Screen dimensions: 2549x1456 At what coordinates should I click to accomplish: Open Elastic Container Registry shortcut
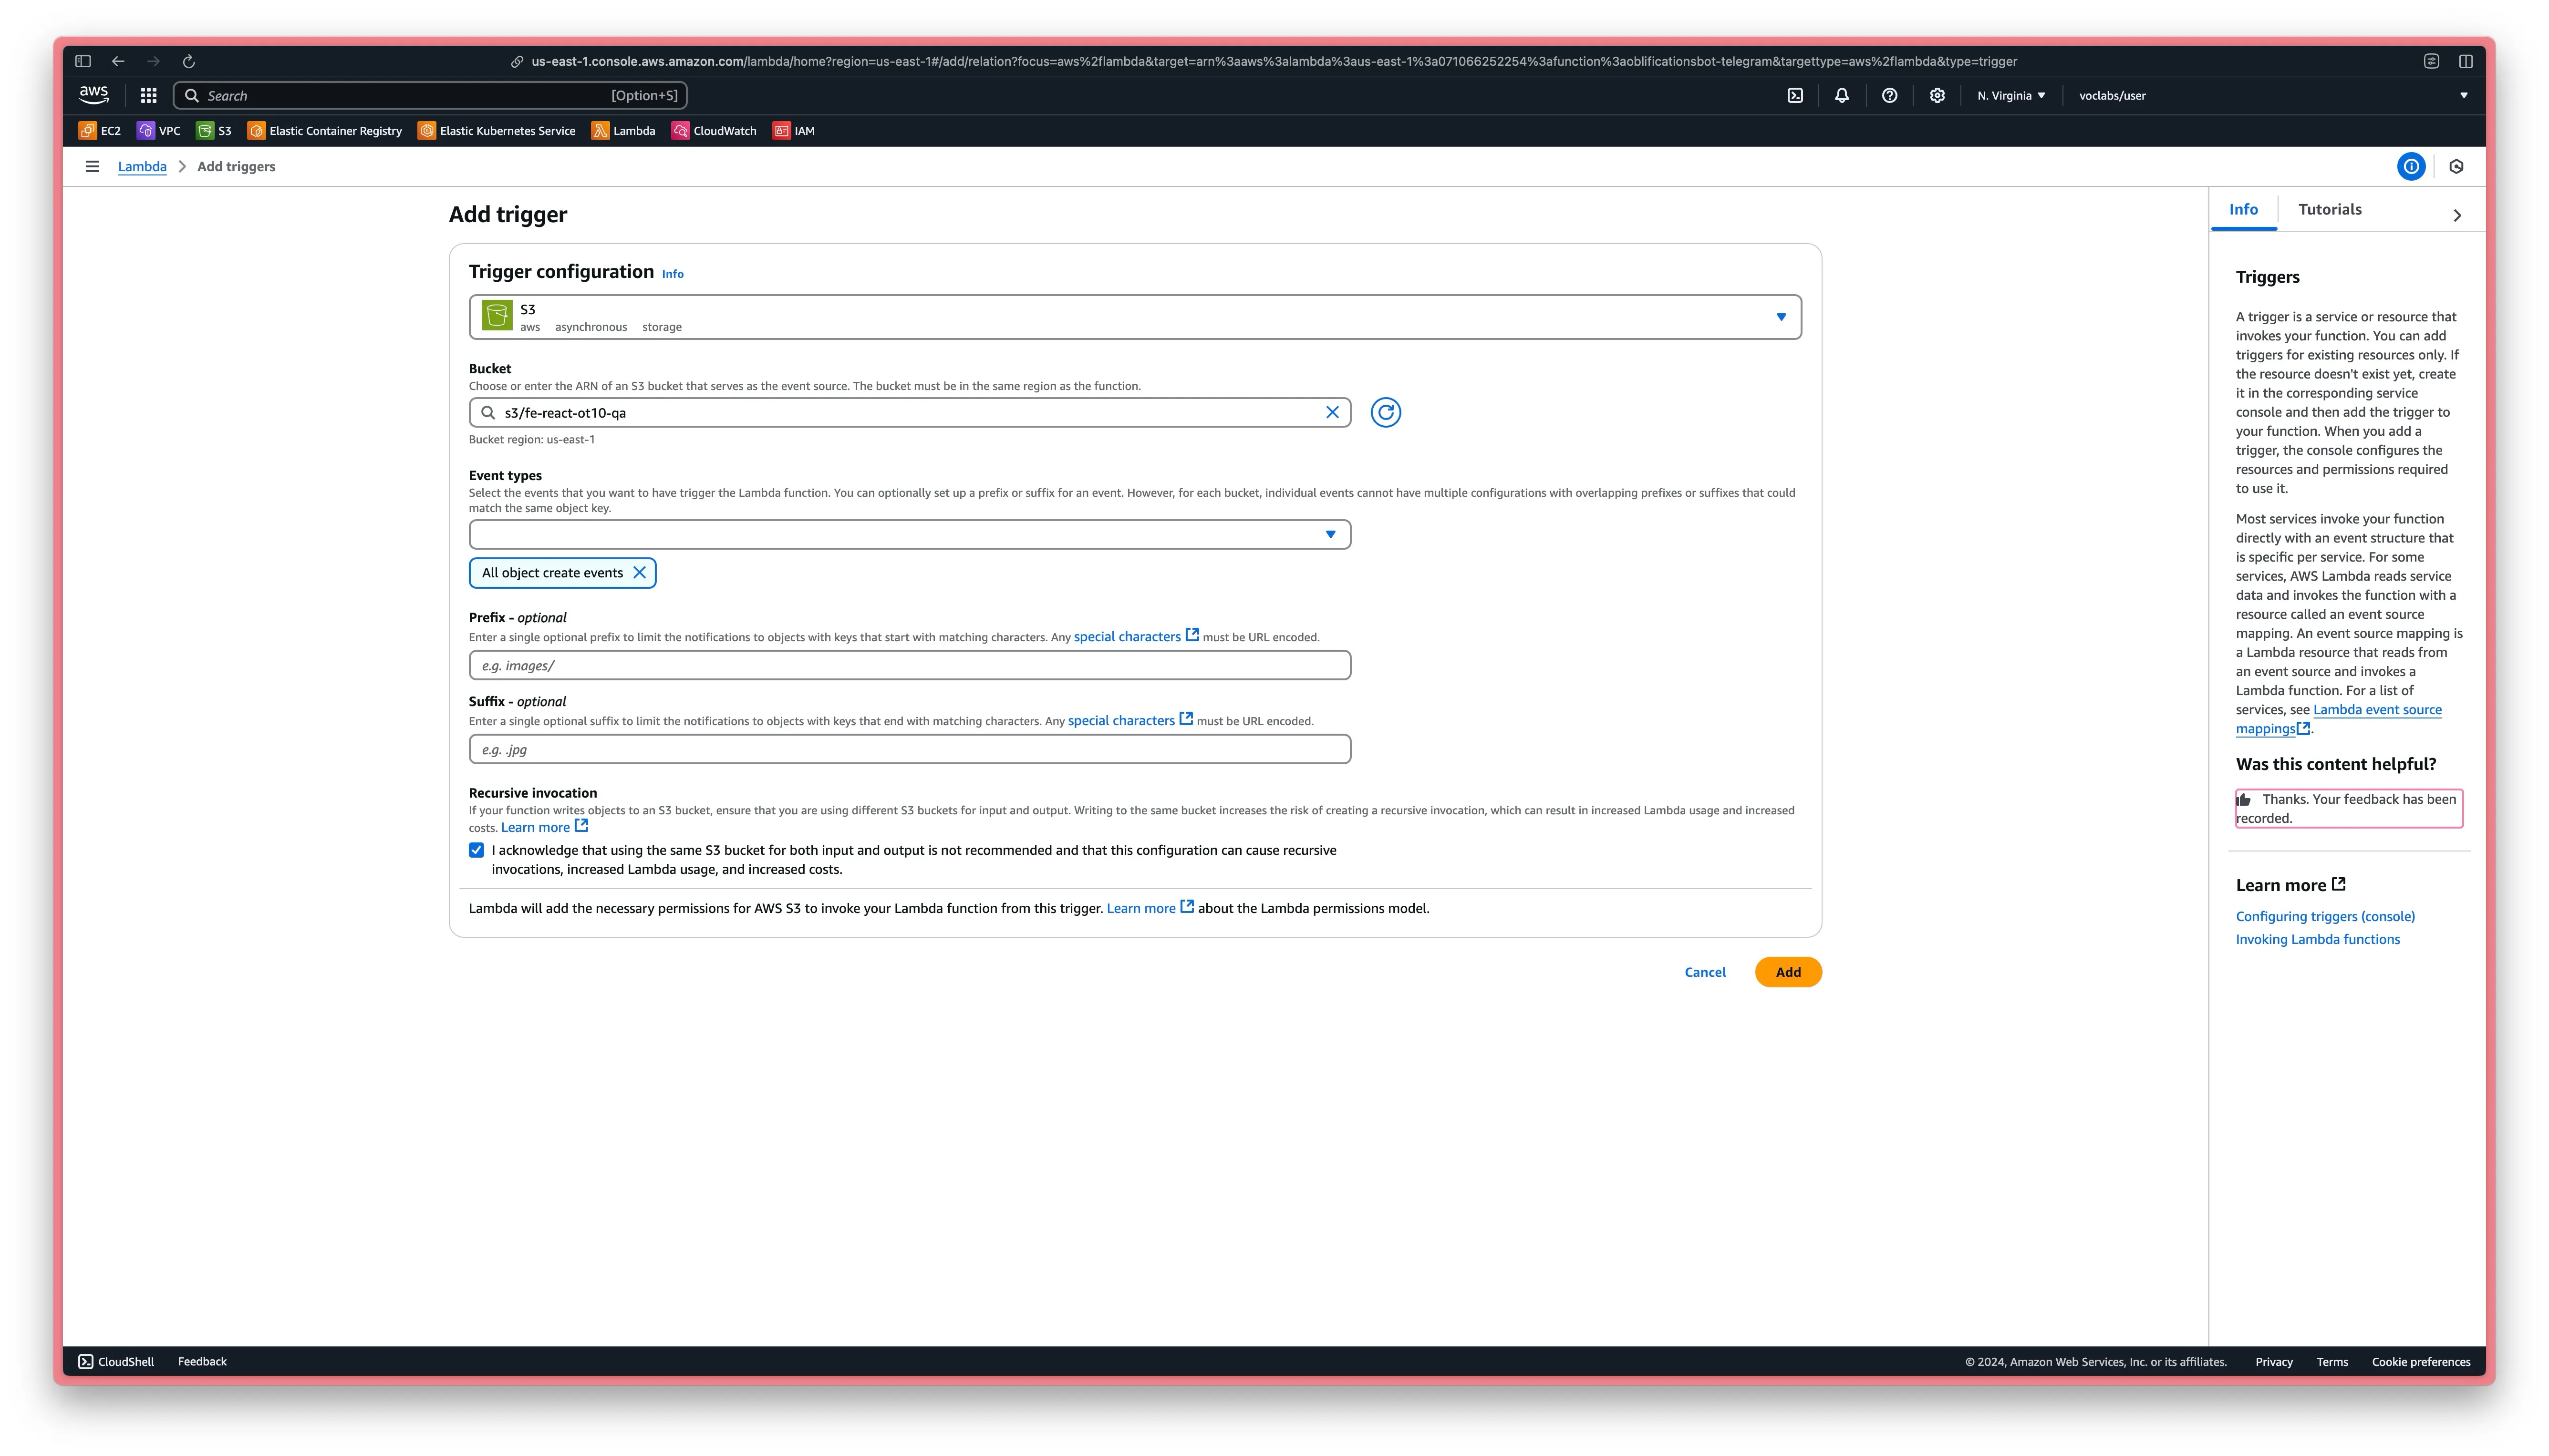[325, 131]
